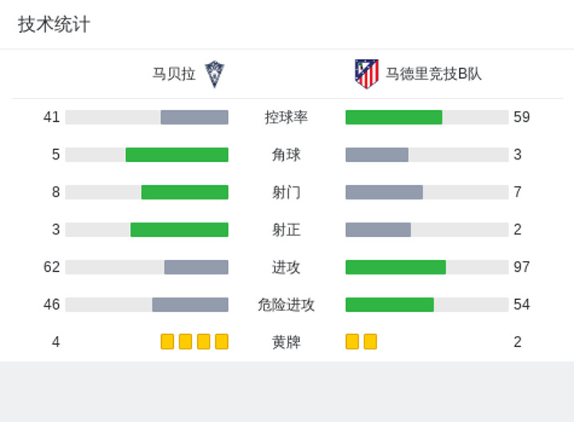Screen dimensions: 574x422
Task: Click the 黄牌 row label
Action: pos(286,342)
